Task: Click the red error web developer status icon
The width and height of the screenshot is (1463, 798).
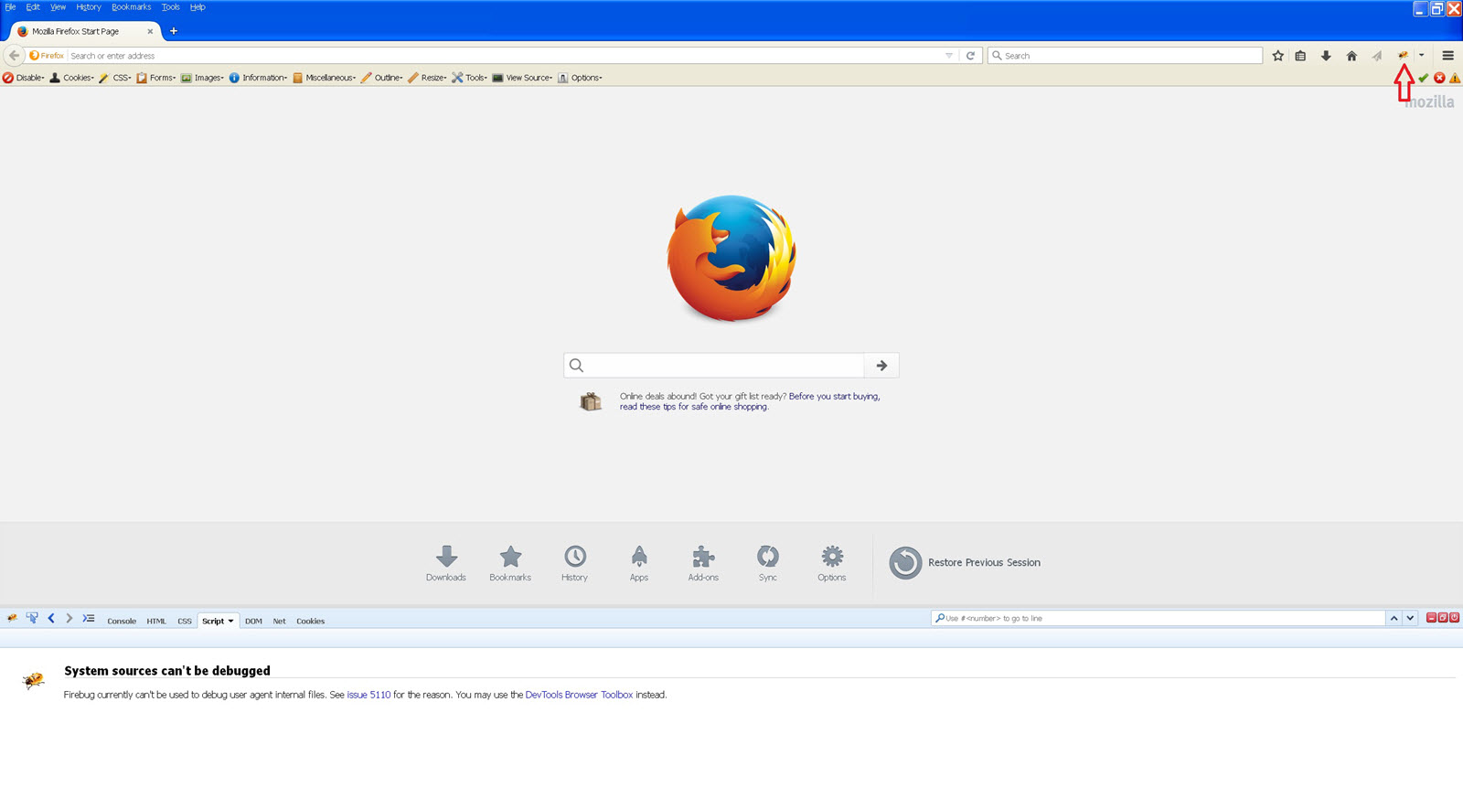Action: pos(1439,78)
